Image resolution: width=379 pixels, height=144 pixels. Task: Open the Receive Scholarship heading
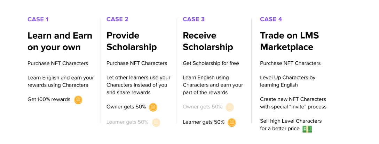(x=208, y=41)
